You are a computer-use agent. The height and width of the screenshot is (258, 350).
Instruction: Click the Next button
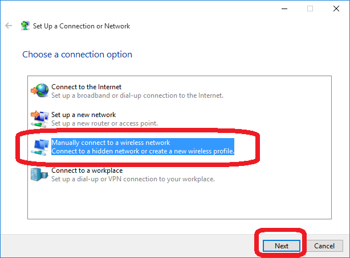coord(282,245)
